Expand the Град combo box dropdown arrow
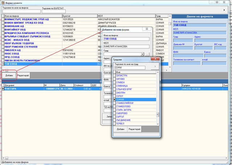The image size is (232, 165). click(142, 54)
